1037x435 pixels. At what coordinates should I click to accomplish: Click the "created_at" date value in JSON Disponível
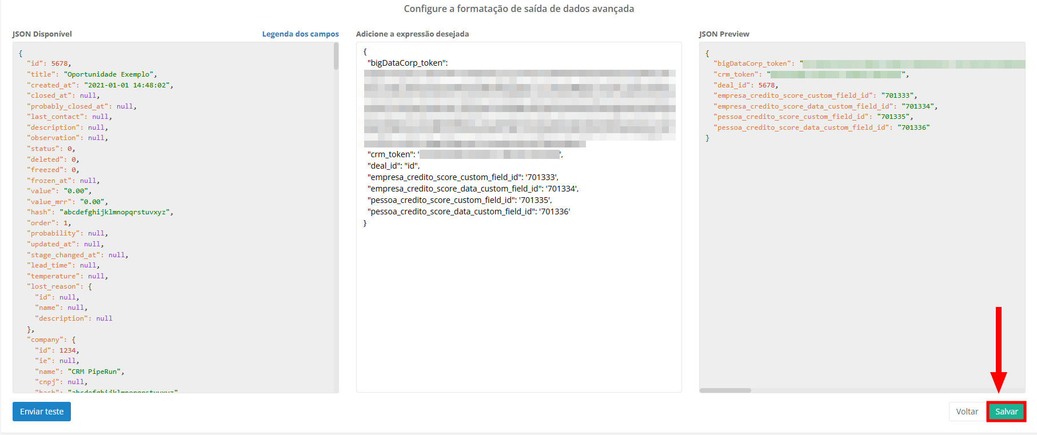tap(127, 85)
